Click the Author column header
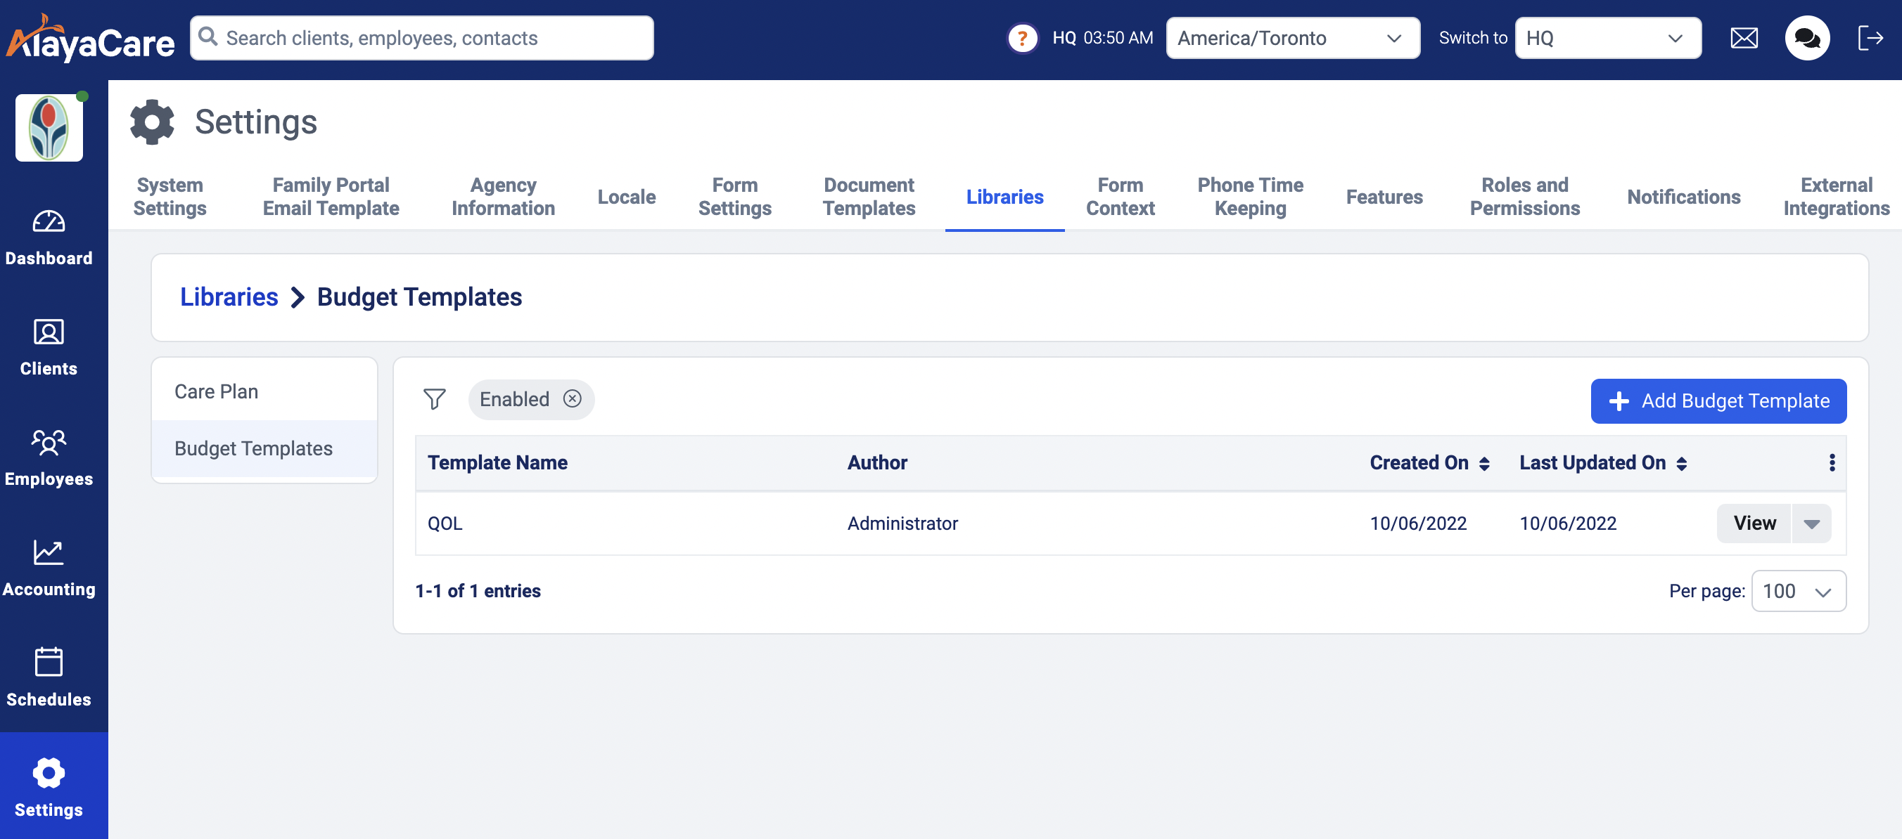Viewport: 1902px width, 839px height. pos(877,462)
